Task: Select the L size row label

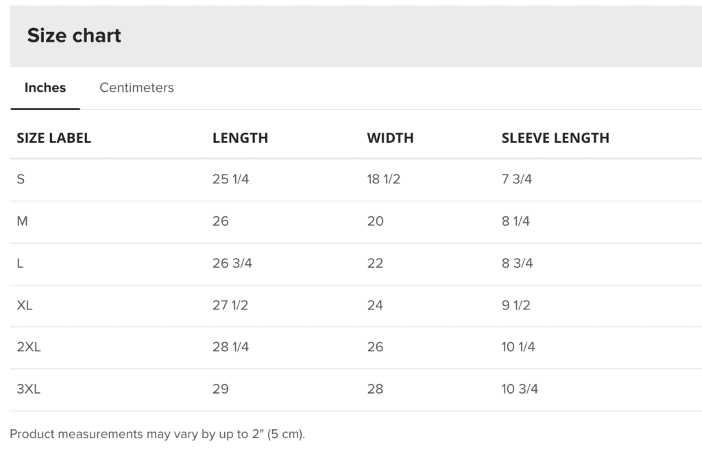Action: coord(20,264)
